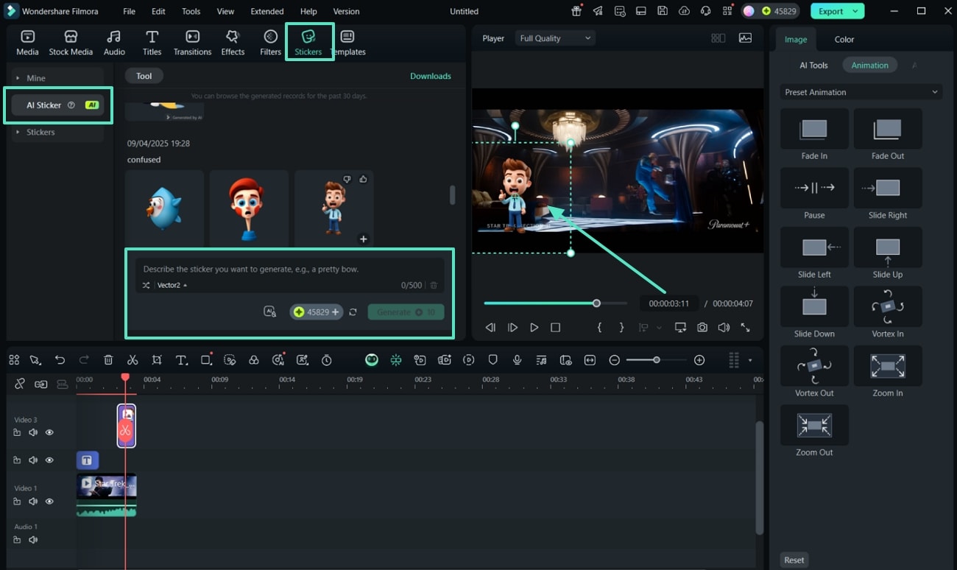Click the Reset button
Viewport: 957px width, 570px height.
point(794,560)
